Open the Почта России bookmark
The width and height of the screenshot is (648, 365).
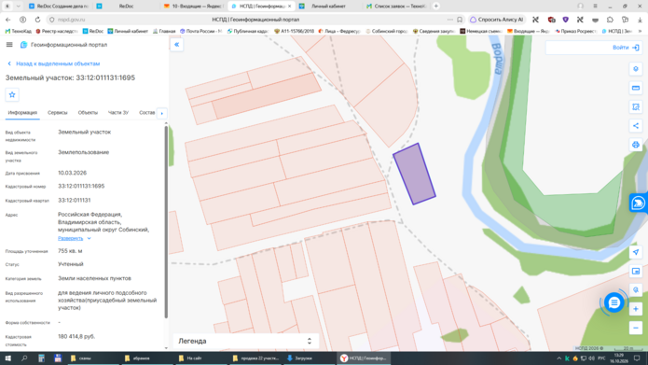pos(201,31)
